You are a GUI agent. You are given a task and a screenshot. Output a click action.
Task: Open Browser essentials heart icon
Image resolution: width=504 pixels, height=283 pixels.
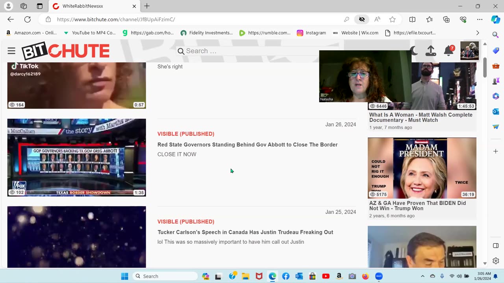[x=463, y=19]
